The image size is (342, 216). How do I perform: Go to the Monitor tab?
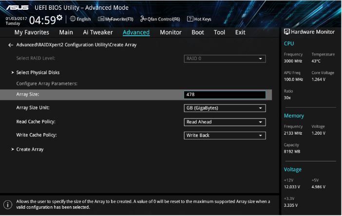click(x=171, y=32)
